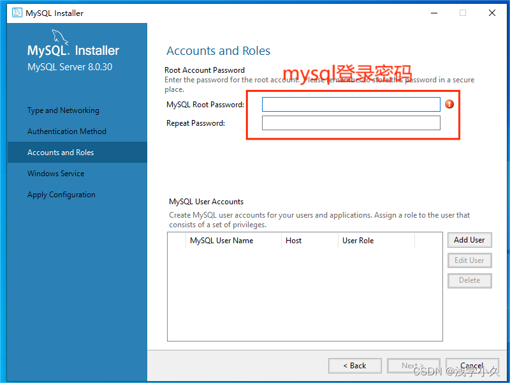Screen dimensions: 510x383
Task: Click the Delete user button
Action: pos(469,280)
